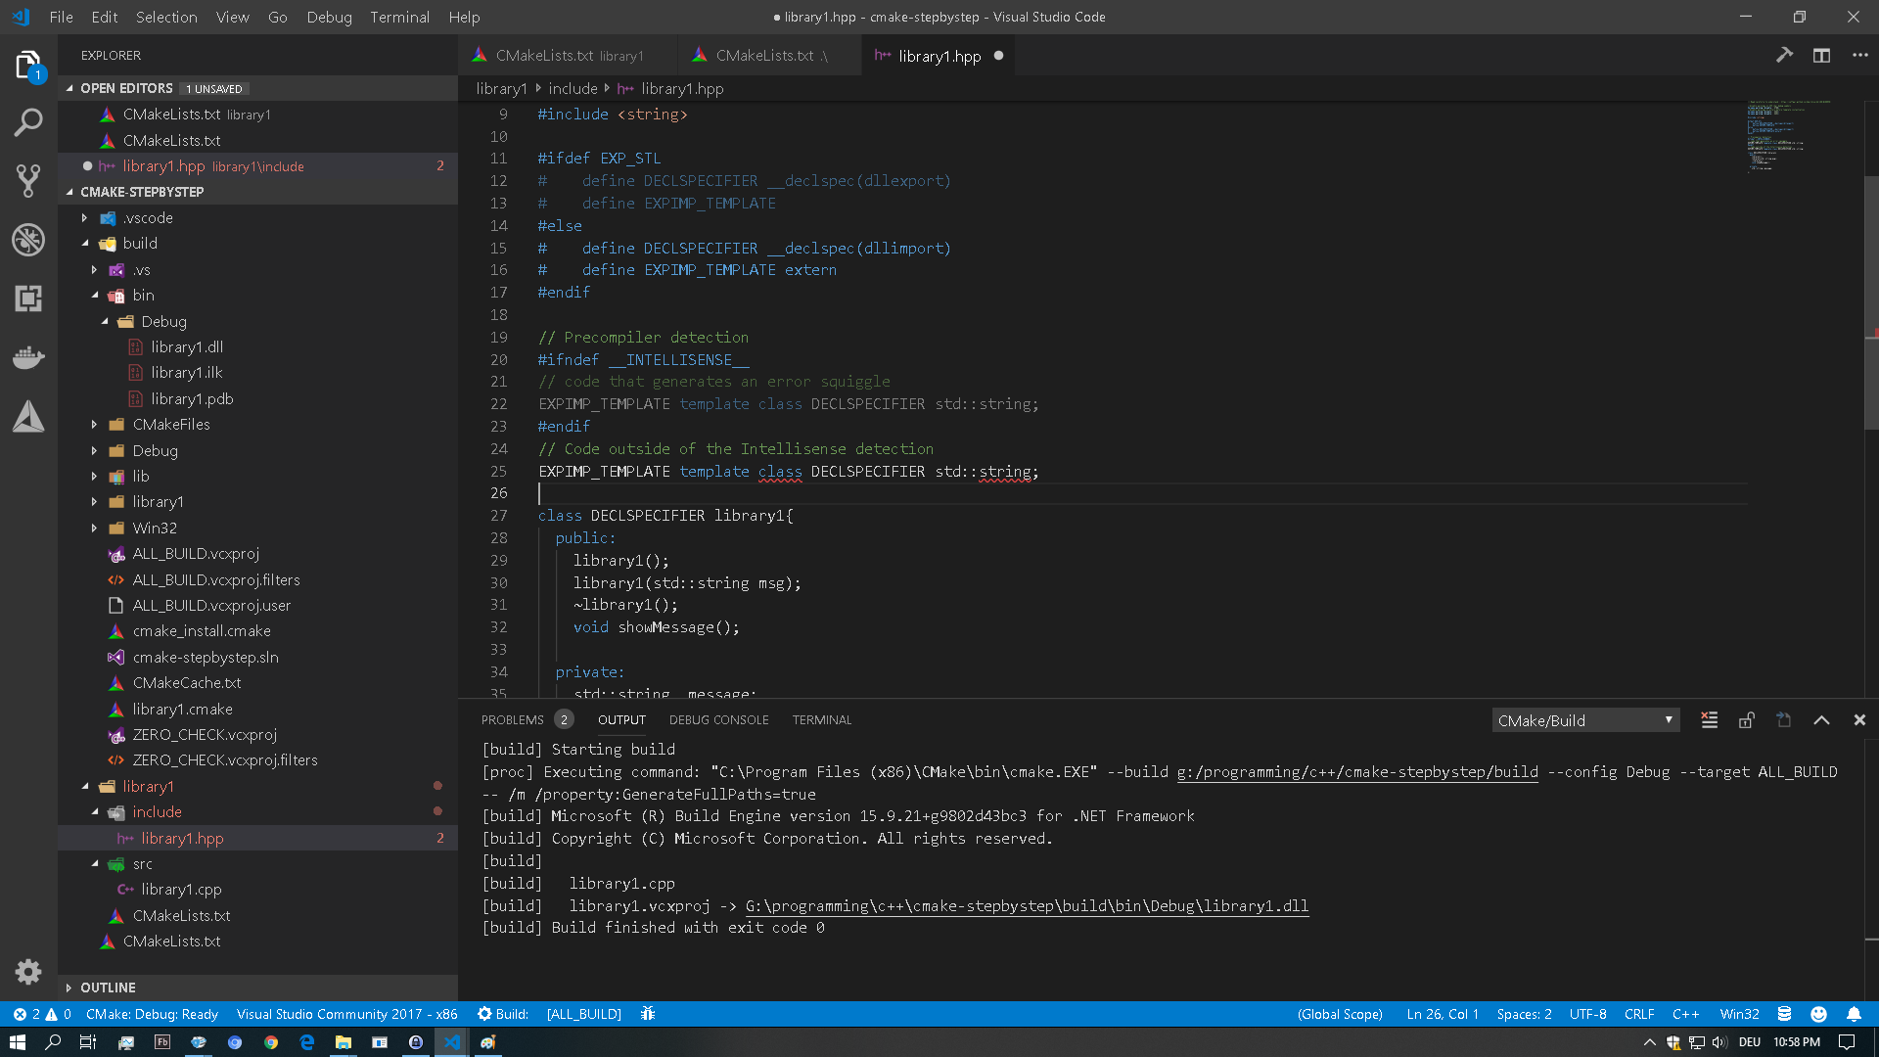Open the cmake-stepbystep/build path link

coord(1357,772)
